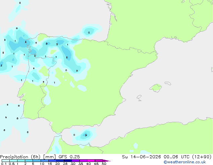213x165 pixels.
Task: Pick the legend swatch for 15–20 mm
Action: 52,161
